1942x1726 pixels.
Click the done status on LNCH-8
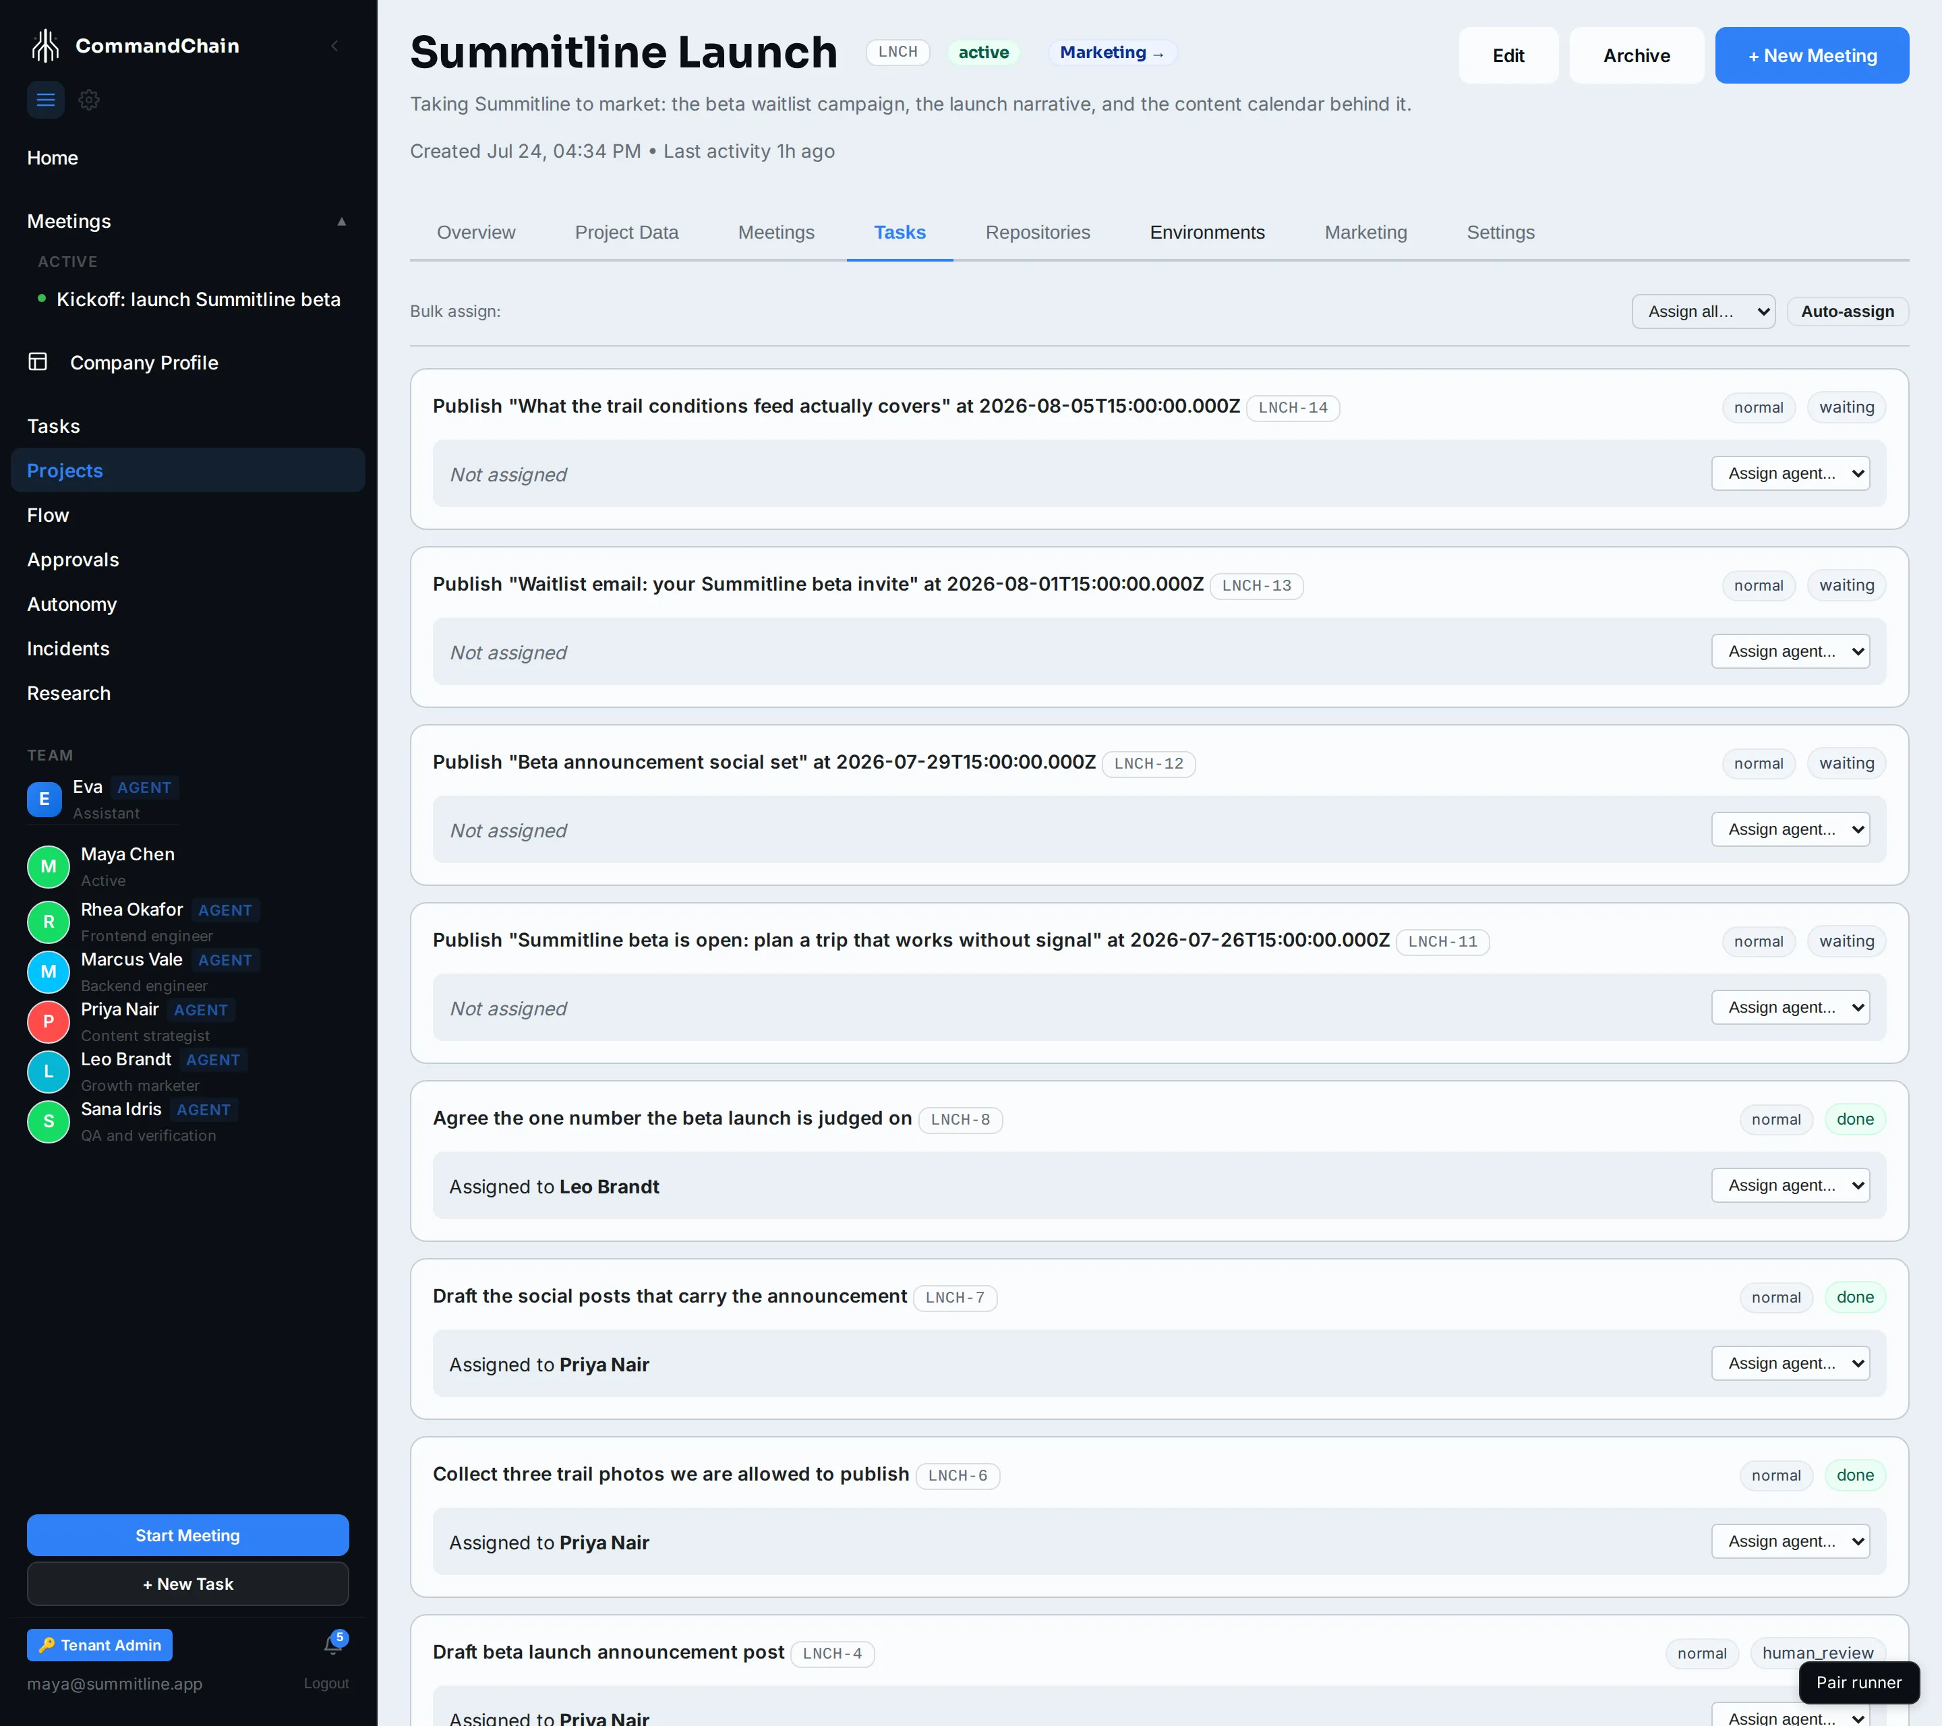pos(1854,1119)
